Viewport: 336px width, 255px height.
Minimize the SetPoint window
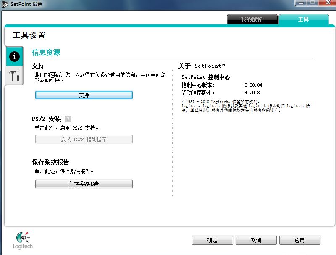[x=301, y=3]
